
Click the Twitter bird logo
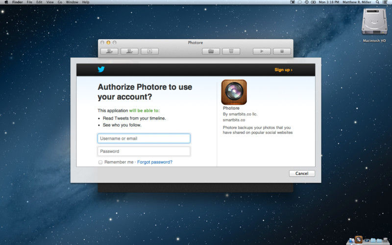(x=101, y=69)
